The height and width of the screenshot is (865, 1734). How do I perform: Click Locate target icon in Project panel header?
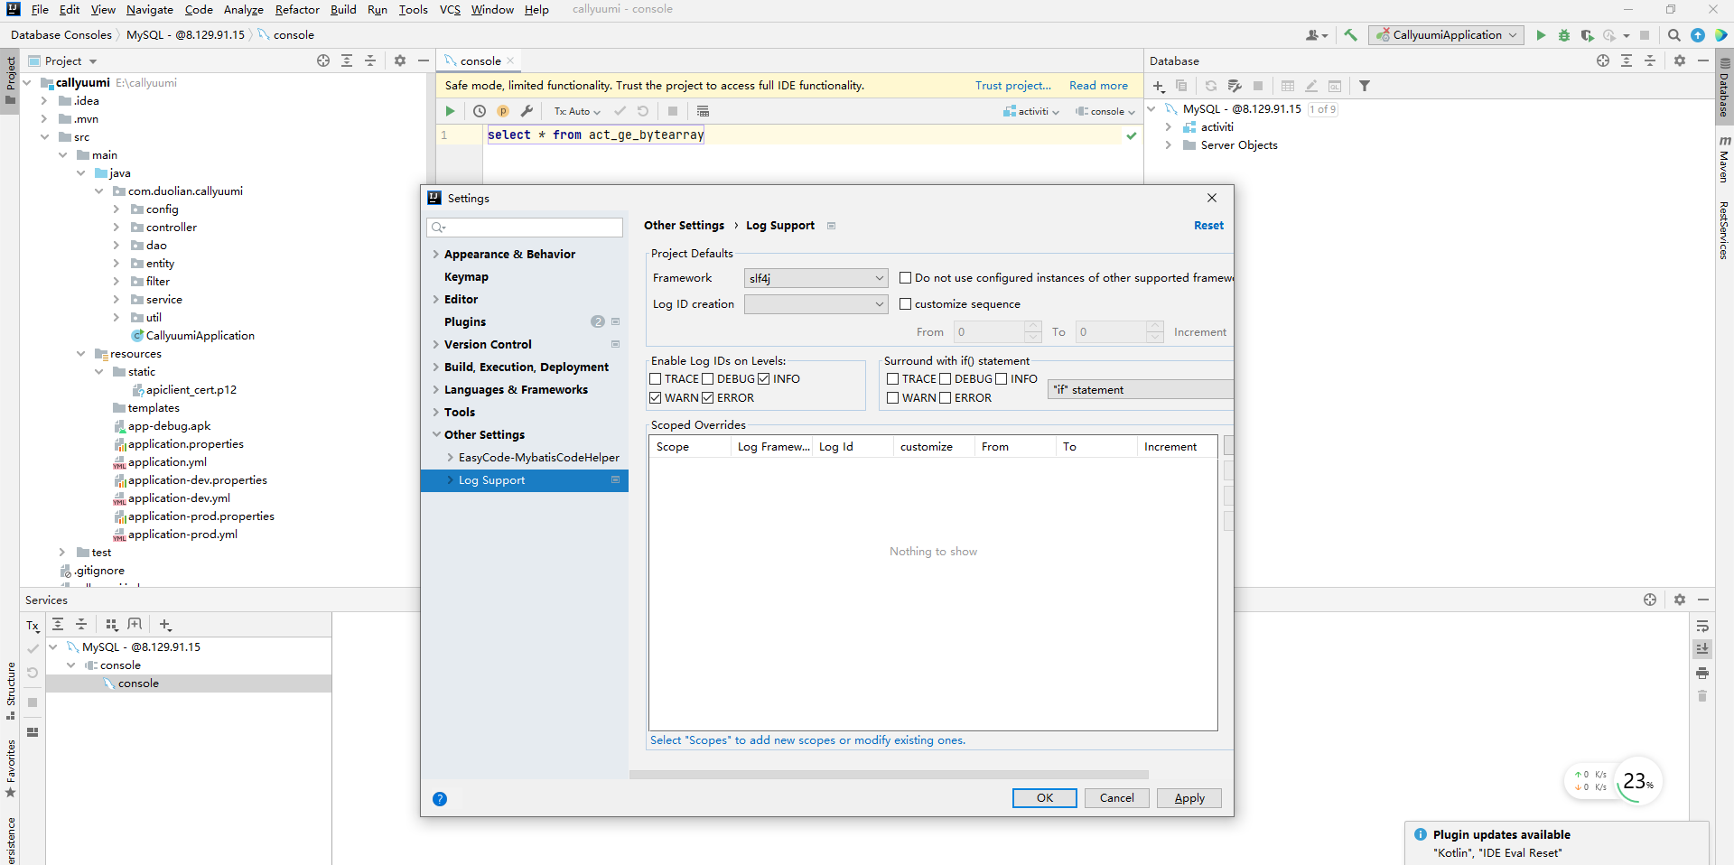(x=323, y=60)
